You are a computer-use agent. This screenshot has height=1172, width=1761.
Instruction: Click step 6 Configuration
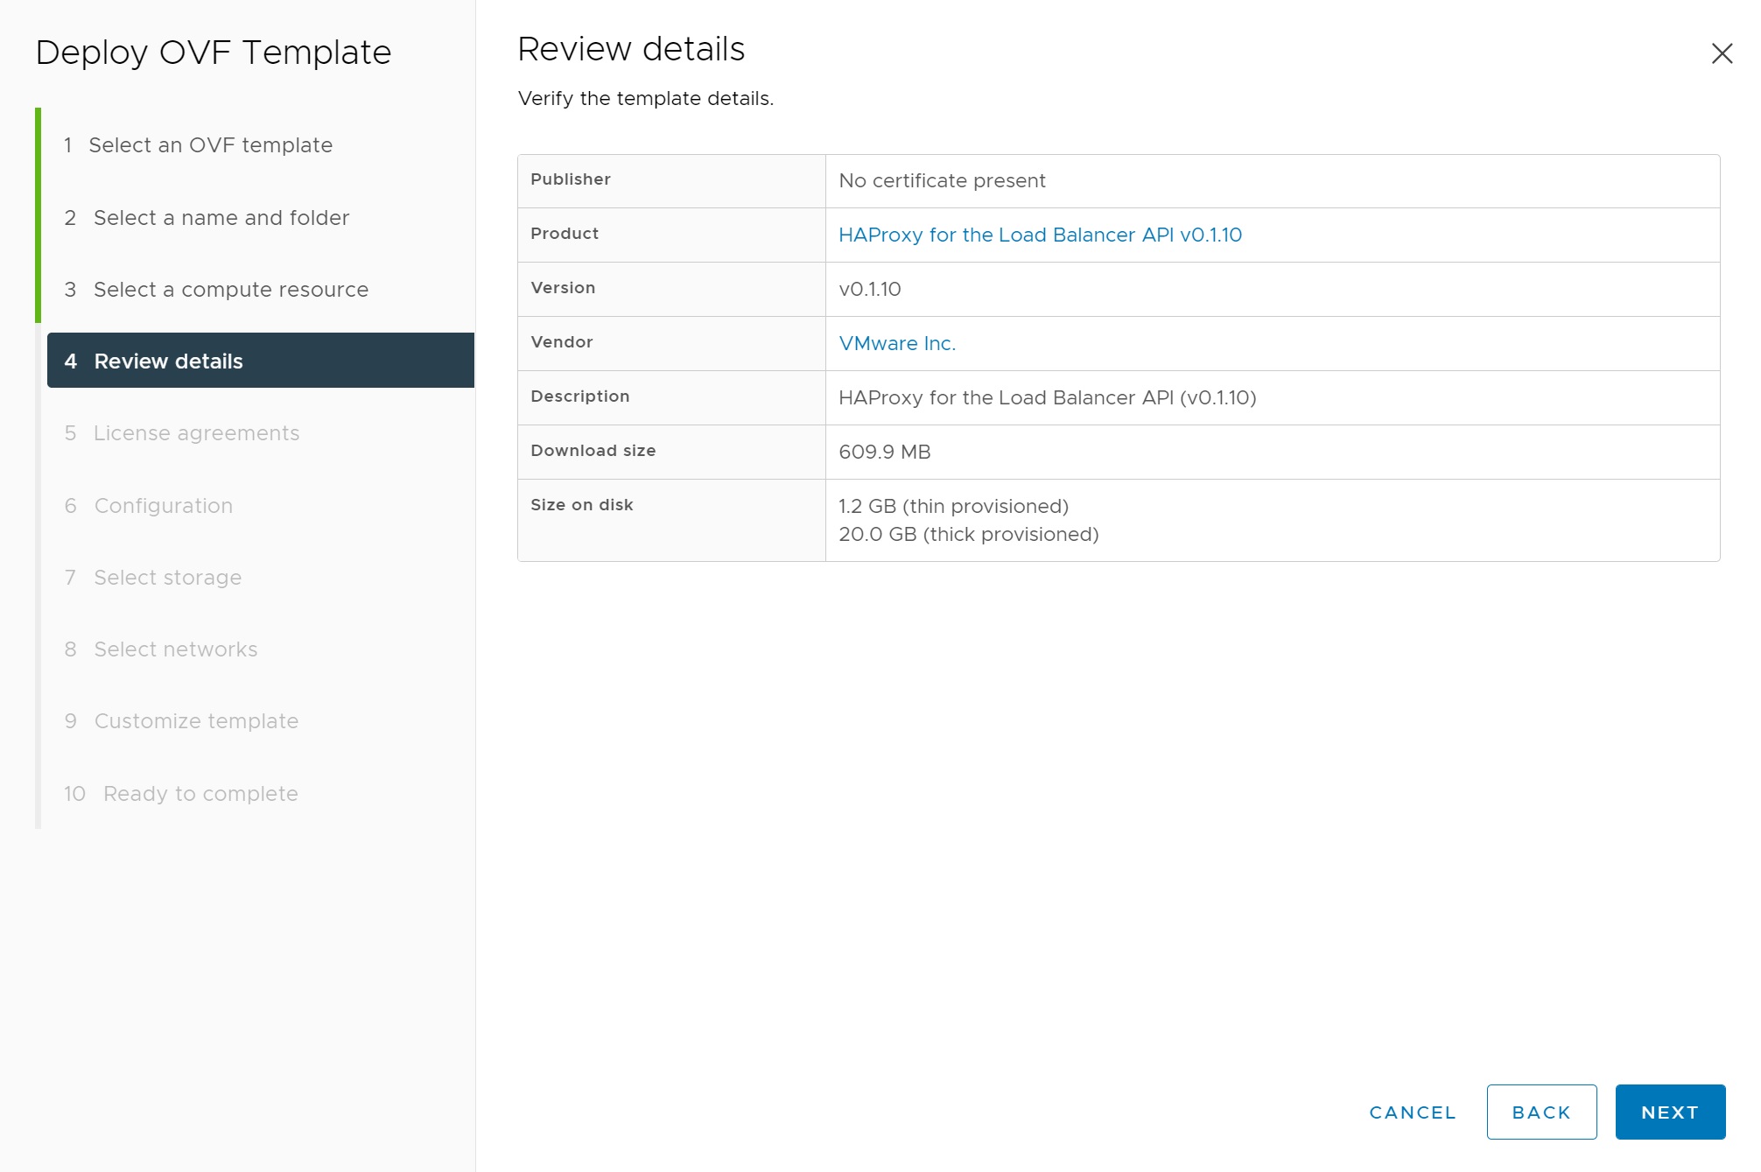(x=163, y=506)
